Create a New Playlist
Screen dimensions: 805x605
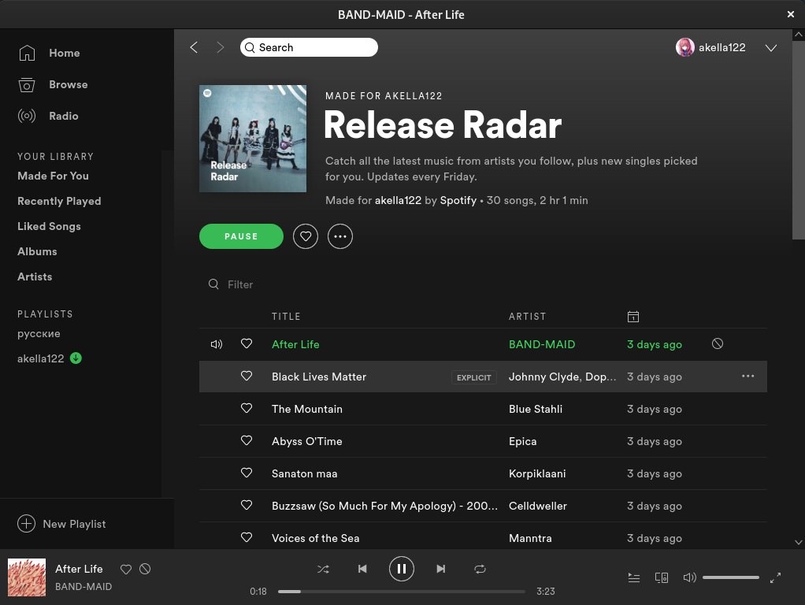[x=61, y=523]
